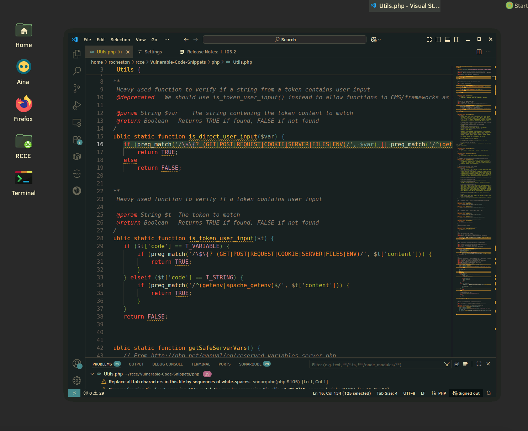528x431 pixels.
Task: Toggle the bottom panel visibility
Action: pos(448,40)
